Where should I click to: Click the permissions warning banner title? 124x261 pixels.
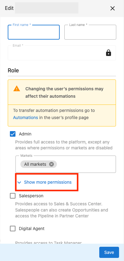[x=64, y=92]
